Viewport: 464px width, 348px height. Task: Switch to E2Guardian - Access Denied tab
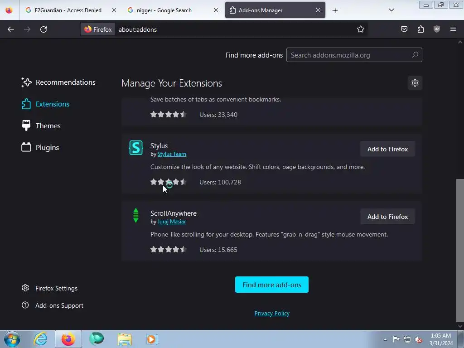[68, 10]
